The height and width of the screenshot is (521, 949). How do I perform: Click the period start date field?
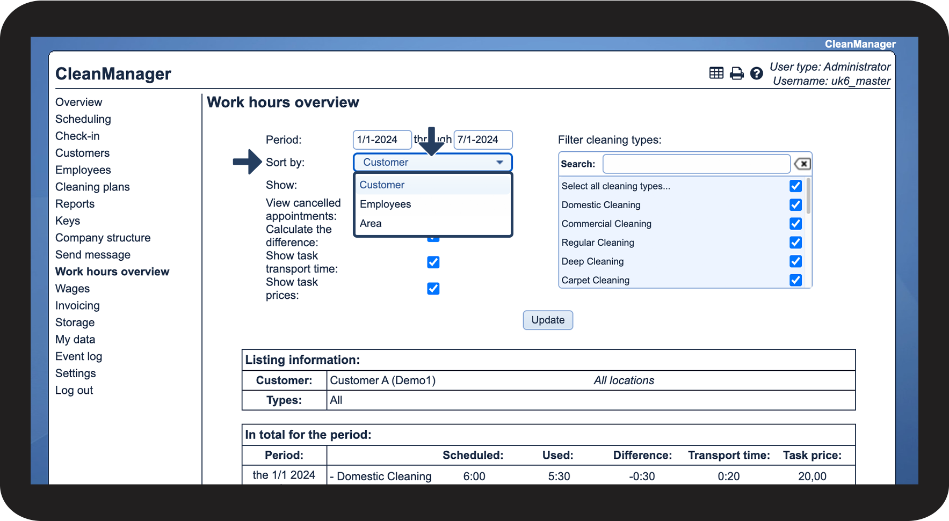tap(381, 140)
